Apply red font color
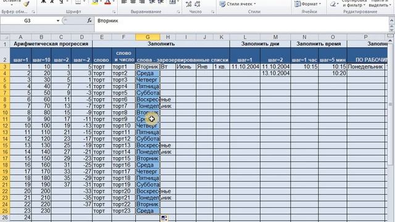The width and height of the screenshot is (395, 222). point(107,2)
